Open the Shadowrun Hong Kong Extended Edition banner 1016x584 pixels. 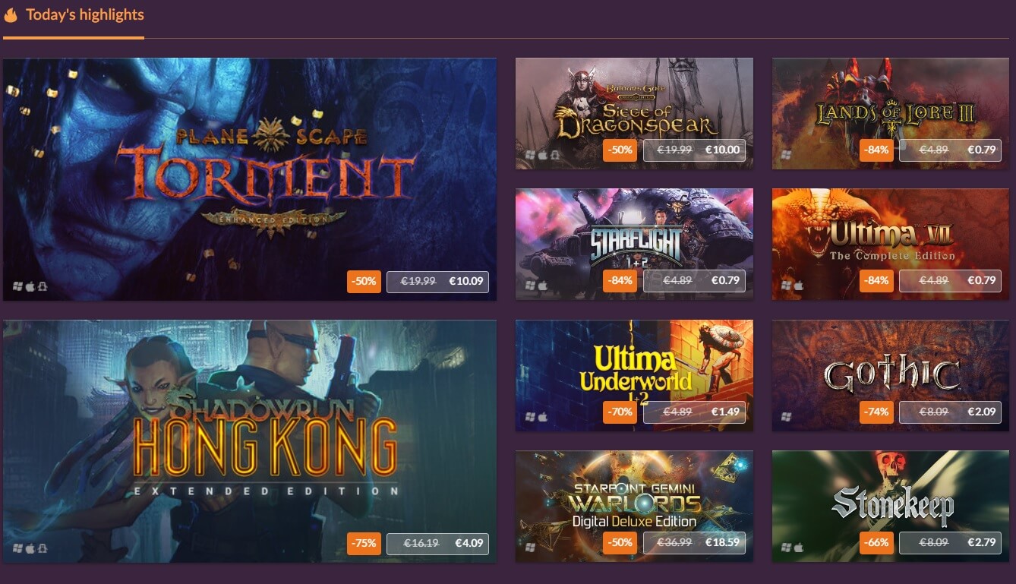(250, 441)
